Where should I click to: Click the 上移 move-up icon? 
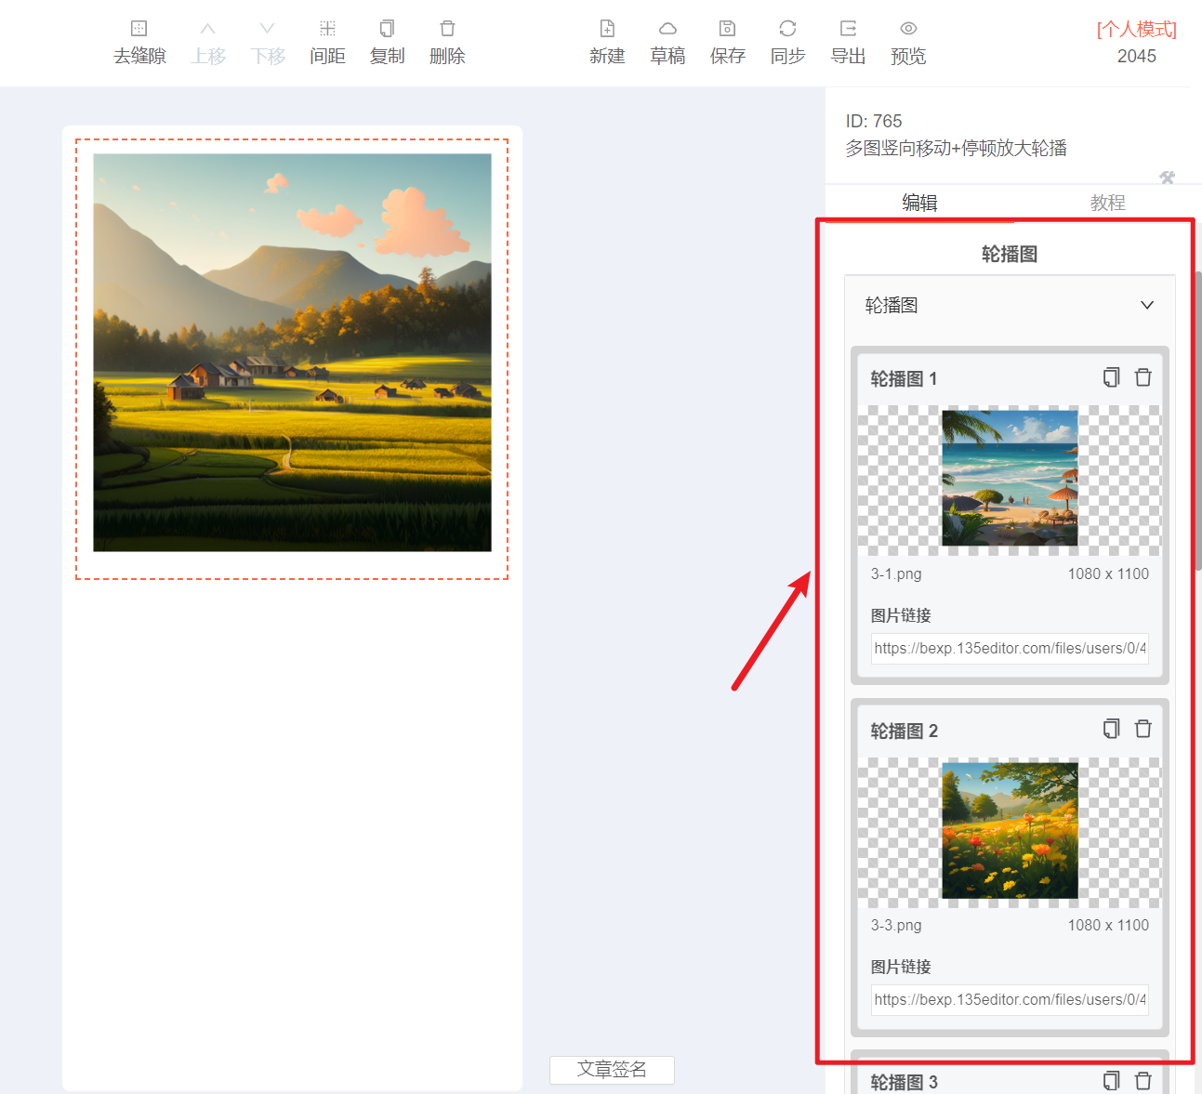click(x=208, y=29)
